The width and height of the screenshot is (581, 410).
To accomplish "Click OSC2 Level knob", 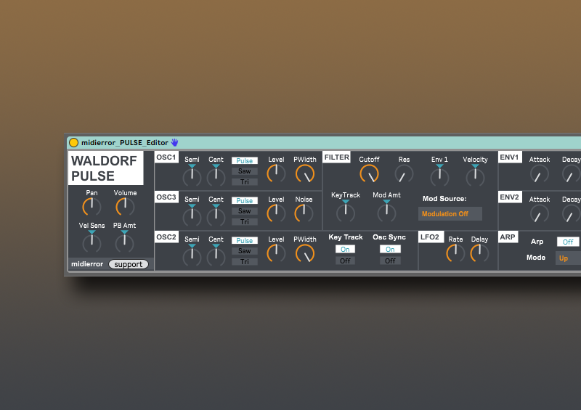I will click(x=276, y=253).
